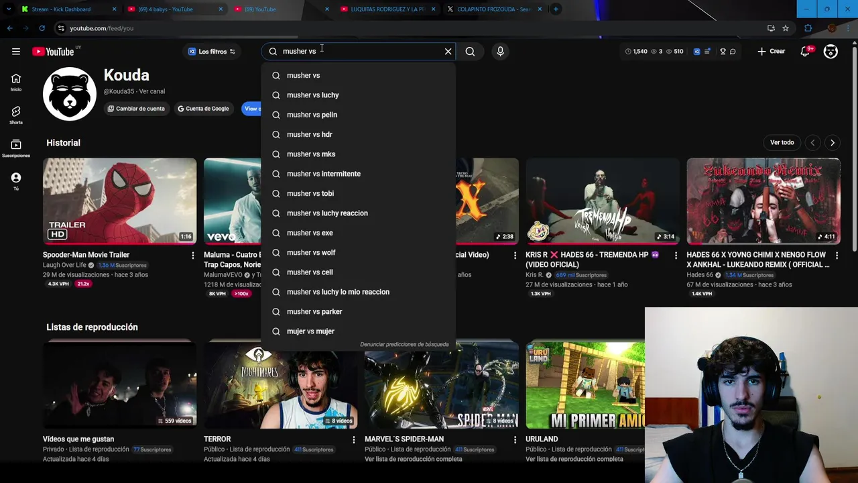Open the bear avatar account menu

click(831, 51)
